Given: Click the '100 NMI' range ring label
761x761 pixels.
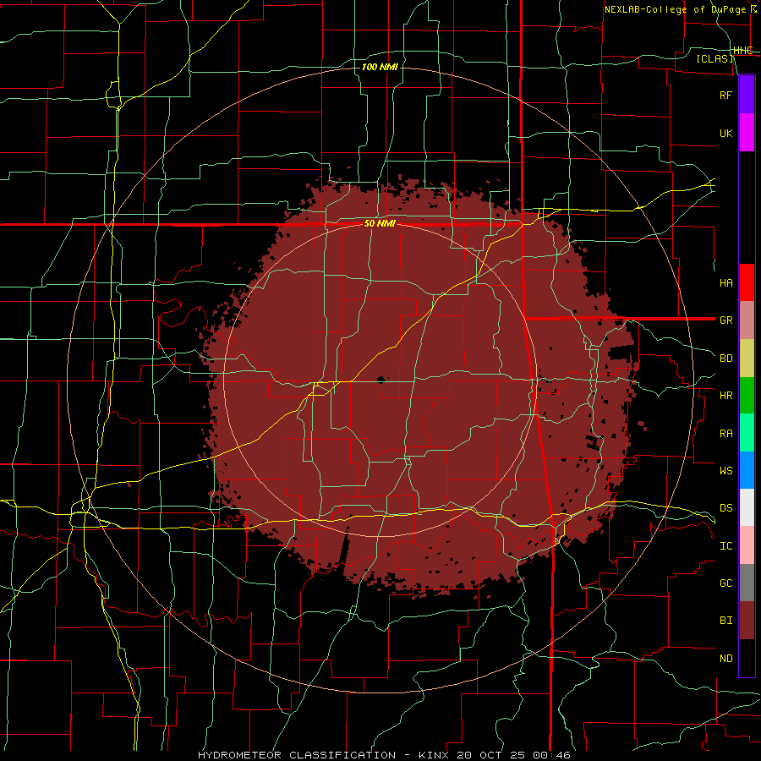Looking at the screenshot, I should point(380,67).
